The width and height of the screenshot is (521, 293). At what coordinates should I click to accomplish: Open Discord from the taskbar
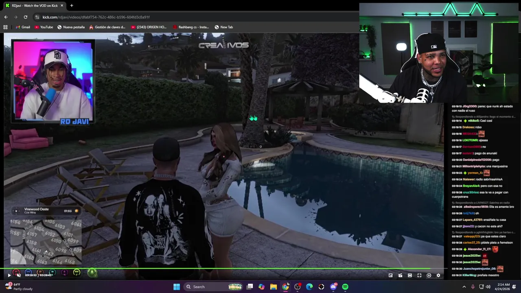(333, 287)
